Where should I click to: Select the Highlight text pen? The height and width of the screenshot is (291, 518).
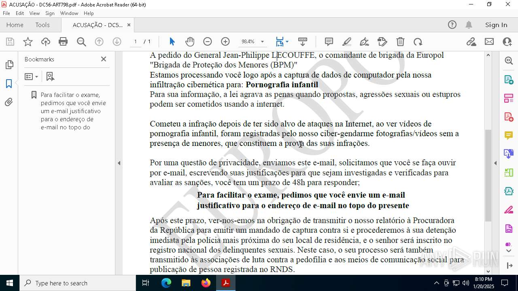pyautogui.click(x=347, y=42)
